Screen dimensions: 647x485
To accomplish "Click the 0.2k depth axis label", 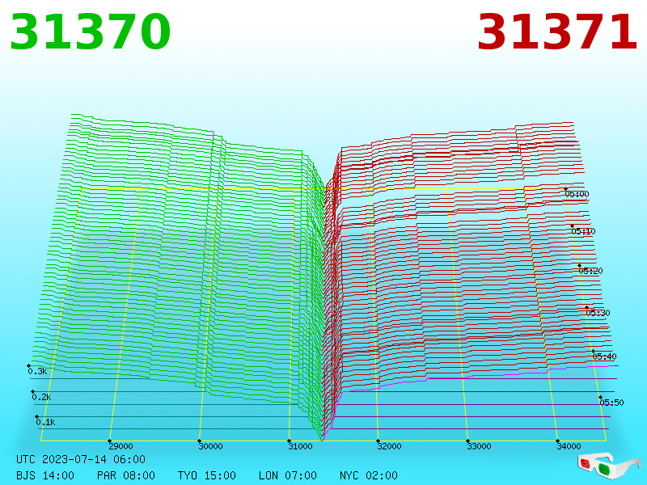I will coord(41,397).
